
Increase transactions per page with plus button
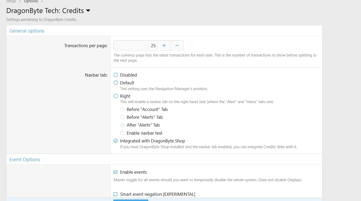tap(164, 46)
